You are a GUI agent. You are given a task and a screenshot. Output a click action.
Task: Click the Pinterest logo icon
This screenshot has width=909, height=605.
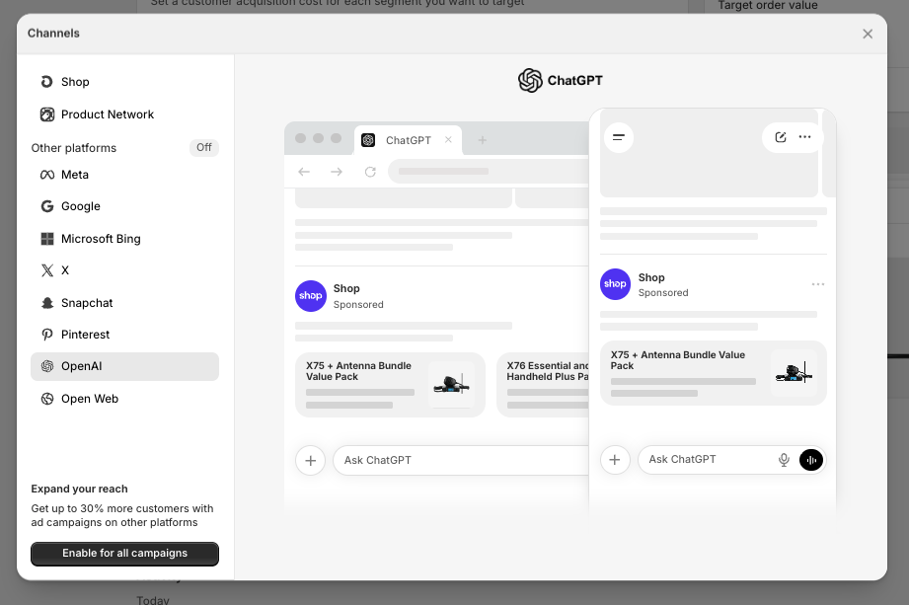click(47, 335)
